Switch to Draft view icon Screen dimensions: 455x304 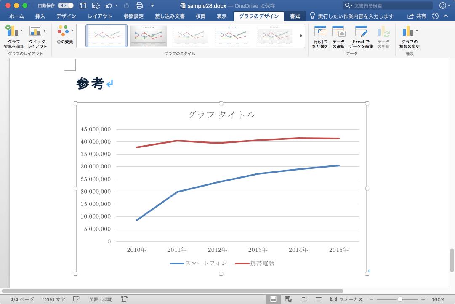(318, 299)
